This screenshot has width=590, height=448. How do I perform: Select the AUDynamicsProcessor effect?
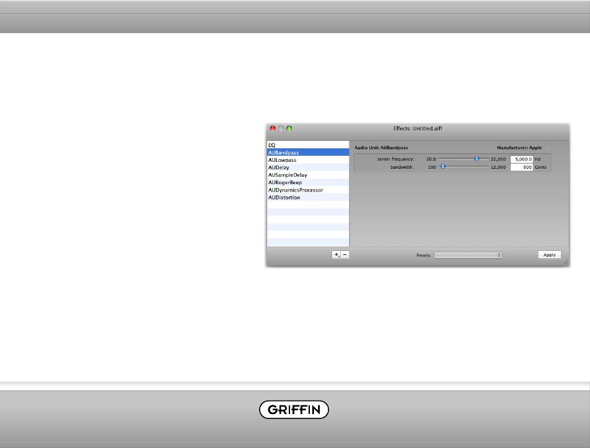click(x=308, y=190)
